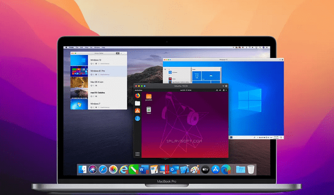Image resolution: width=334 pixels, height=195 pixels.
Task: Open Trash in the macOS Dock
Action: tap(251, 169)
